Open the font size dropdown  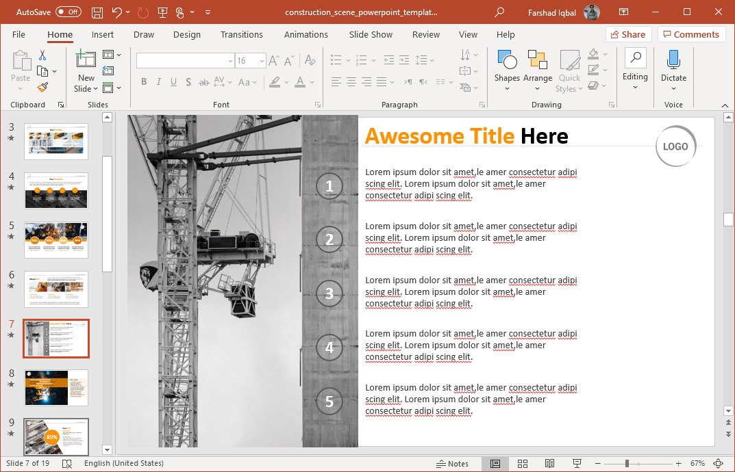tap(262, 61)
